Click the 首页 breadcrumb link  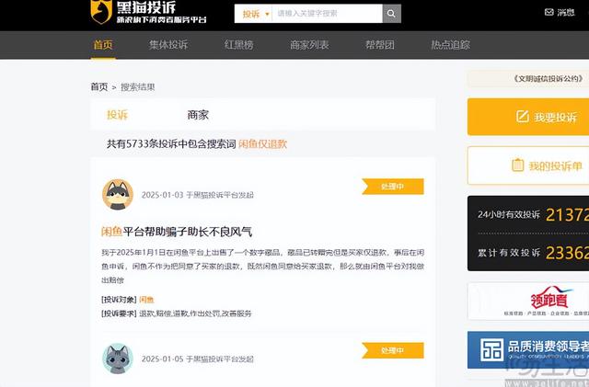98,86
